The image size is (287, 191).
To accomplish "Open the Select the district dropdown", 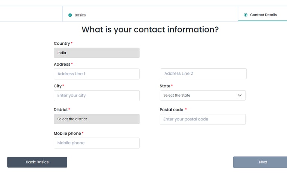I will point(96,119).
